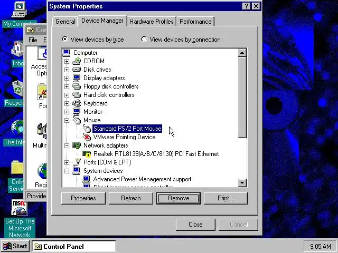Click the Hard disk controllers icon
Screen dimensions: 338x253
pos(77,95)
